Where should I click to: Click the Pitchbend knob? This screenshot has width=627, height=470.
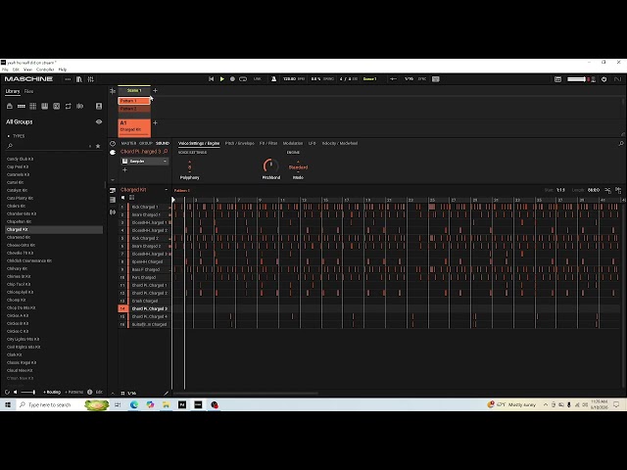click(x=270, y=165)
